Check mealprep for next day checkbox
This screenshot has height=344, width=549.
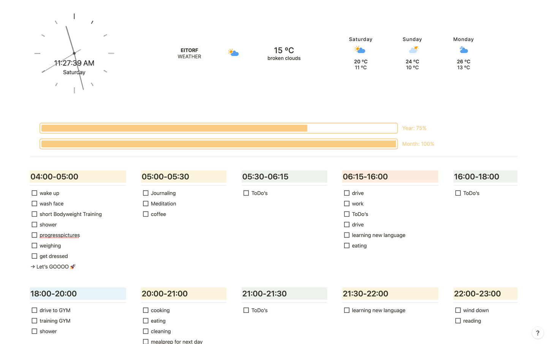[x=146, y=342]
